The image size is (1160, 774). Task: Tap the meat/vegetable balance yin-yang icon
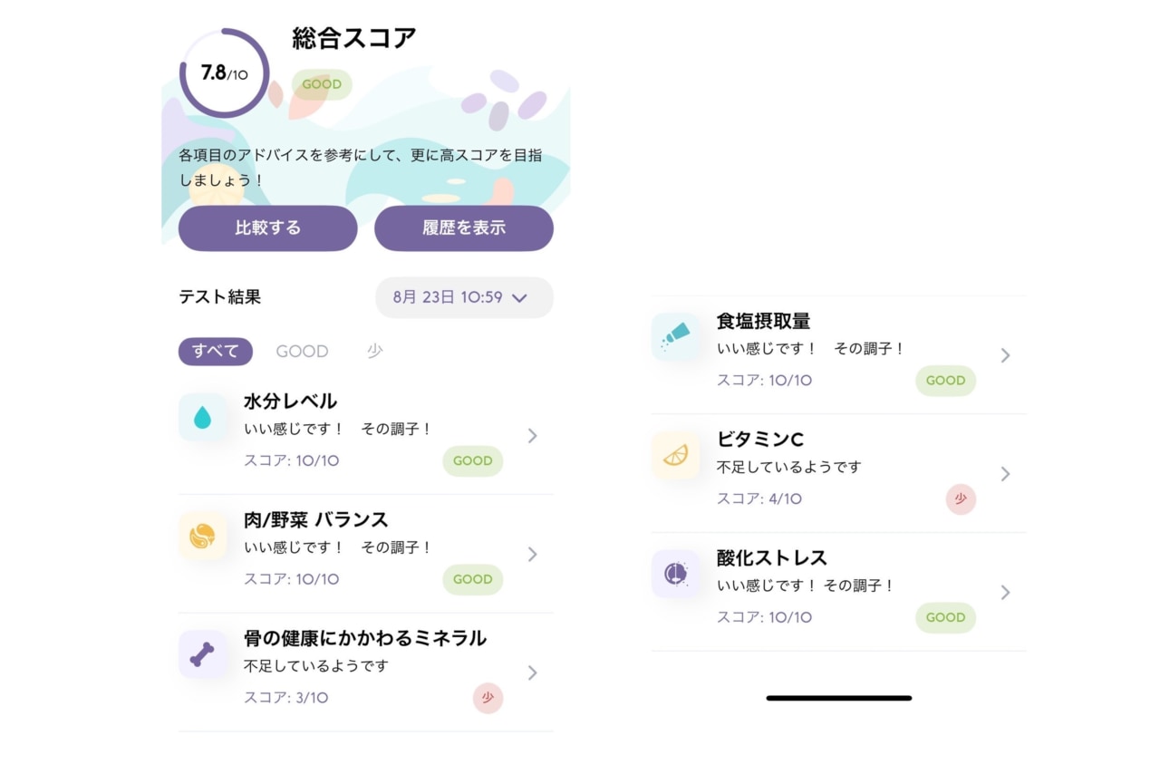tap(203, 536)
